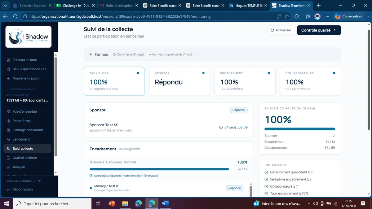The image size is (372, 209).
Task: Switch to the Hugues TEMPLE LinkedIn tab
Action: [248, 6]
